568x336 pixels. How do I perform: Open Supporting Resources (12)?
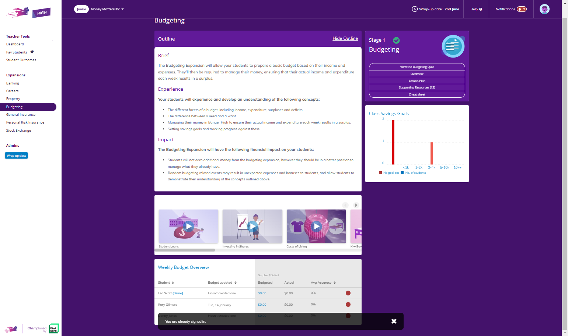point(417,87)
